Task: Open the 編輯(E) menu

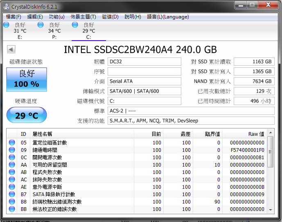Action: click(35, 17)
